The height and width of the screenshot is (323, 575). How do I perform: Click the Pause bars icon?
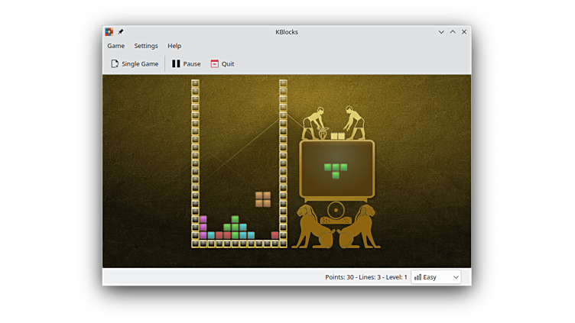[176, 64]
